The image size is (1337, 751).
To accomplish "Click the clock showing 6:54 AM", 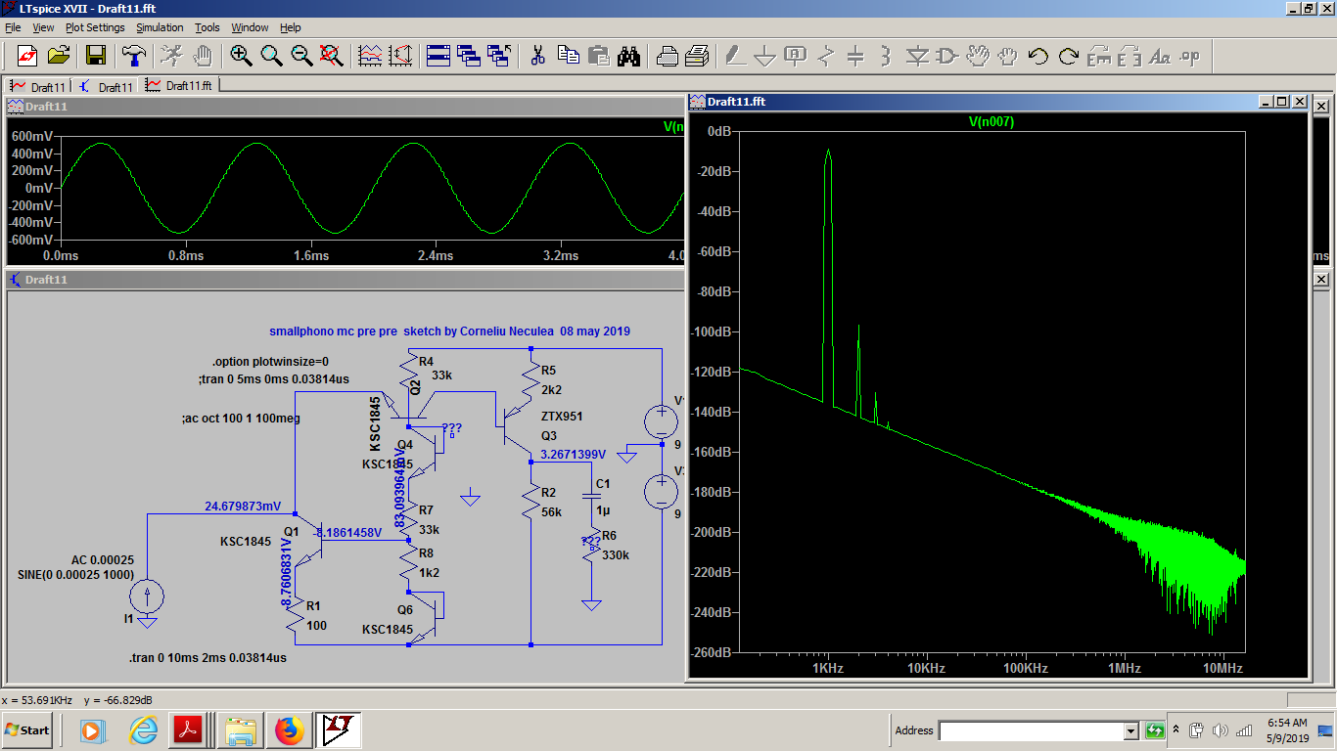I will [1288, 723].
